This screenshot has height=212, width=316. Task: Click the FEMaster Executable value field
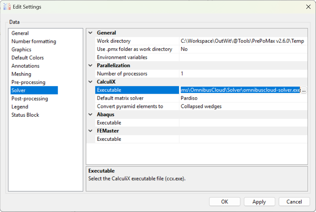click(243, 139)
